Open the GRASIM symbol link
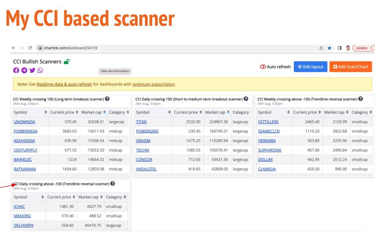The height and width of the screenshot is (248, 389). point(143,140)
